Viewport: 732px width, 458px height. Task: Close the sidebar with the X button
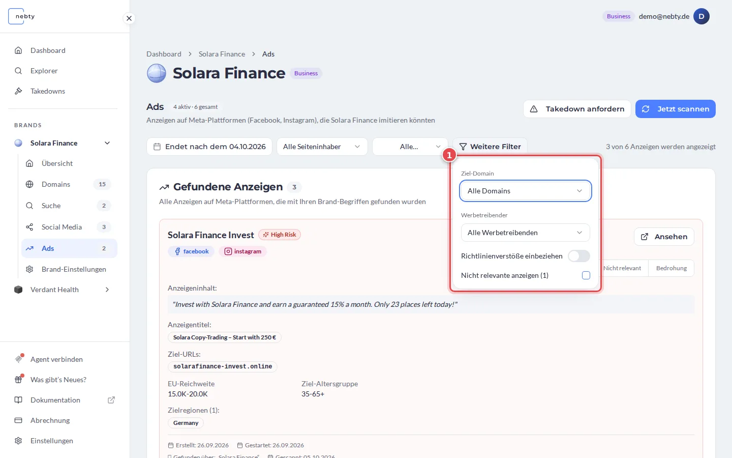coord(129,18)
